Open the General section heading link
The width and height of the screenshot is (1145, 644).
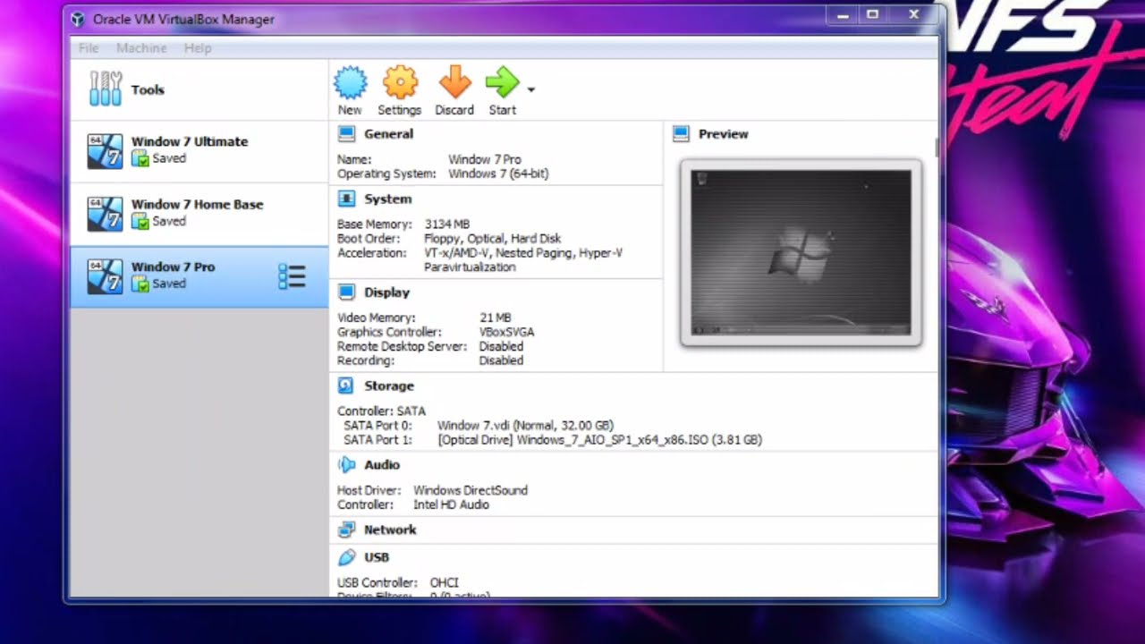click(388, 134)
